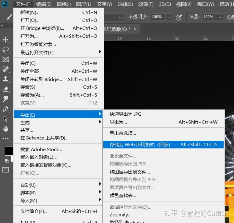The image size is (234, 223).
Task: Open the 滤镜(T) menu
Action: coord(146,4)
